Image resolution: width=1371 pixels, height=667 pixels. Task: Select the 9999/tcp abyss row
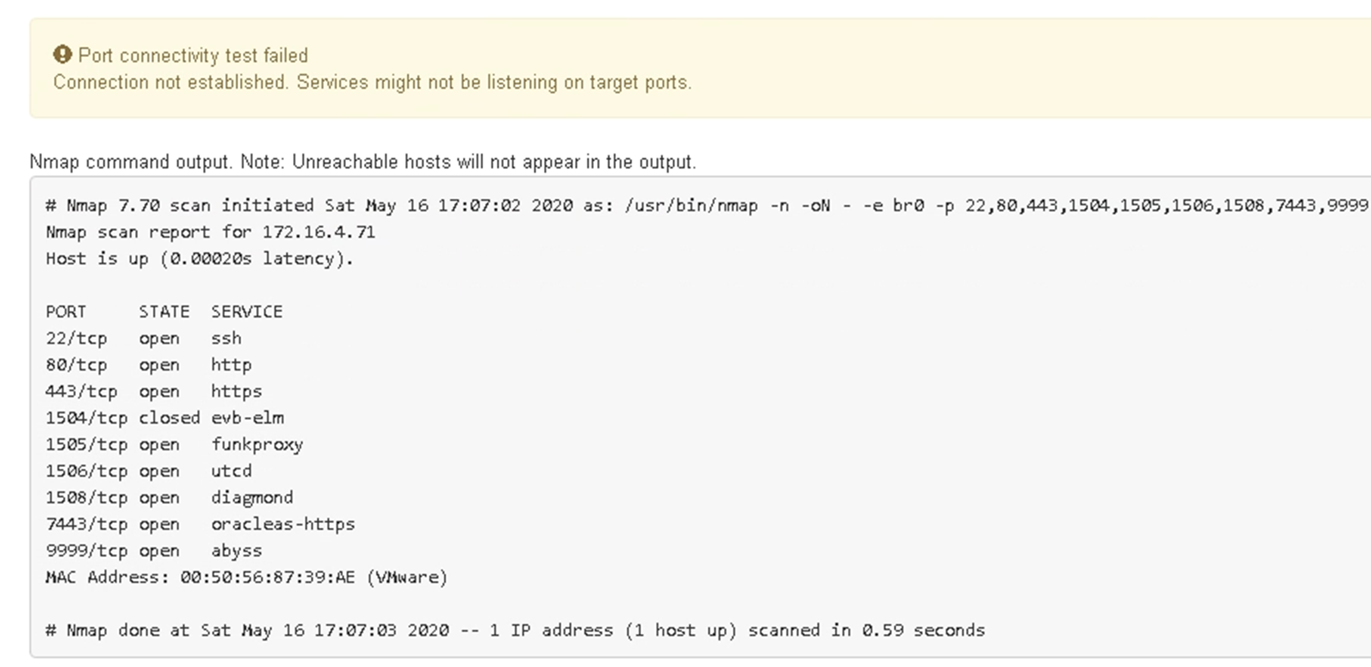click(x=154, y=551)
